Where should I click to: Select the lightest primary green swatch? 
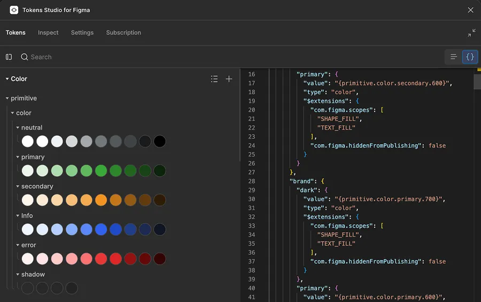28,171
